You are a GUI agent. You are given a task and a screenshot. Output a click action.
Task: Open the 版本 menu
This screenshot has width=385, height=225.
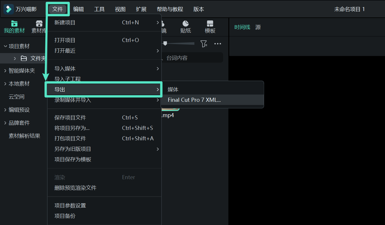click(x=199, y=9)
